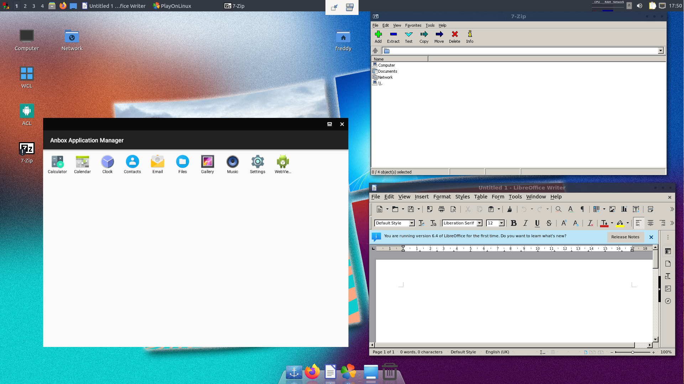The height and width of the screenshot is (384, 684).
Task: Open the 7-Zip address bar dropdown
Action: coord(660,51)
